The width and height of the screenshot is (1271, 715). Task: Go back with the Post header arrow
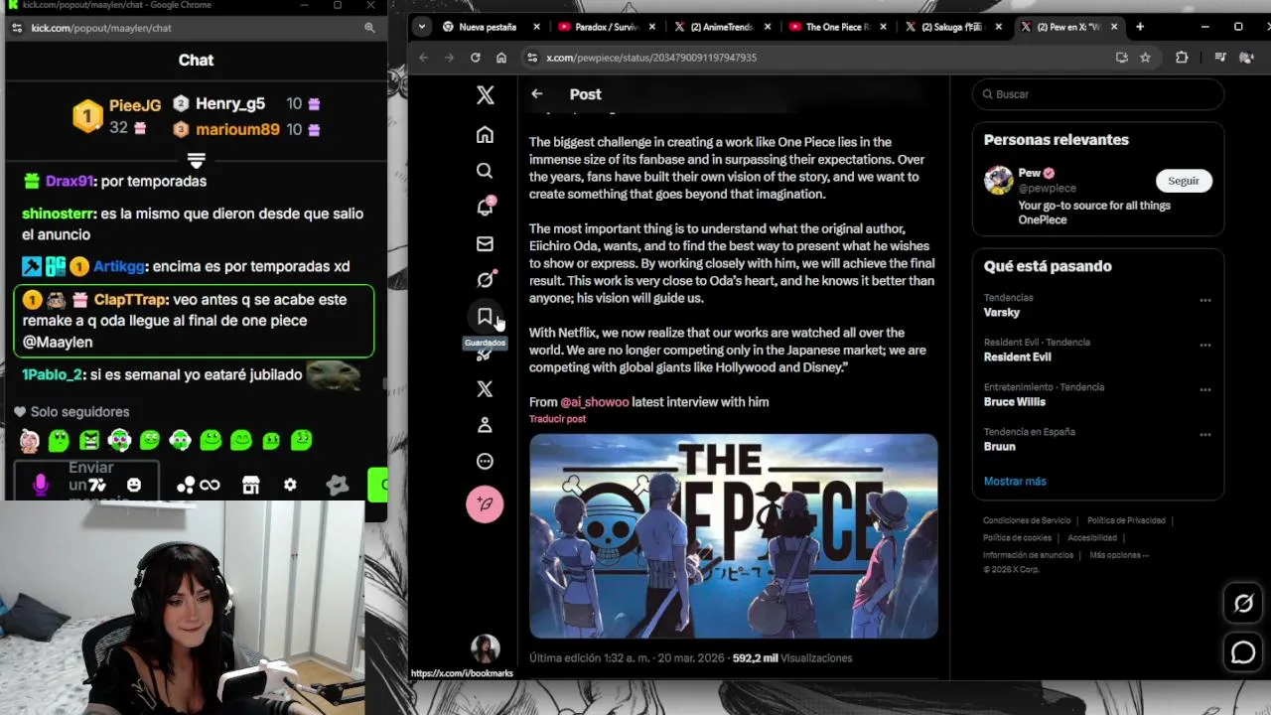(536, 93)
